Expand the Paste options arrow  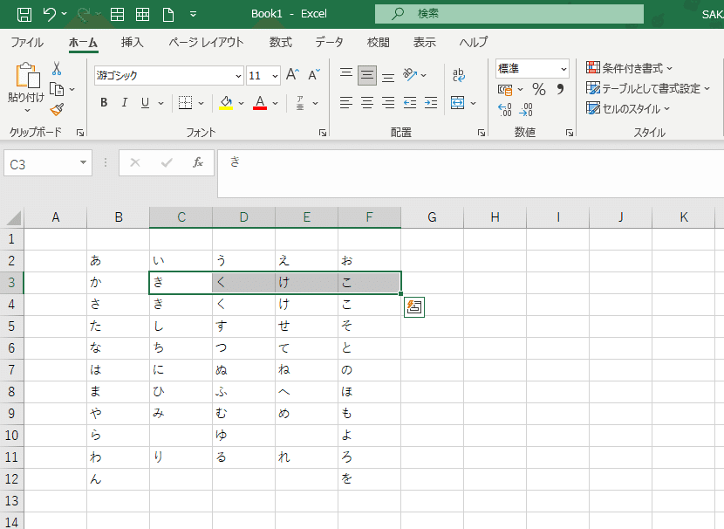click(27, 110)
